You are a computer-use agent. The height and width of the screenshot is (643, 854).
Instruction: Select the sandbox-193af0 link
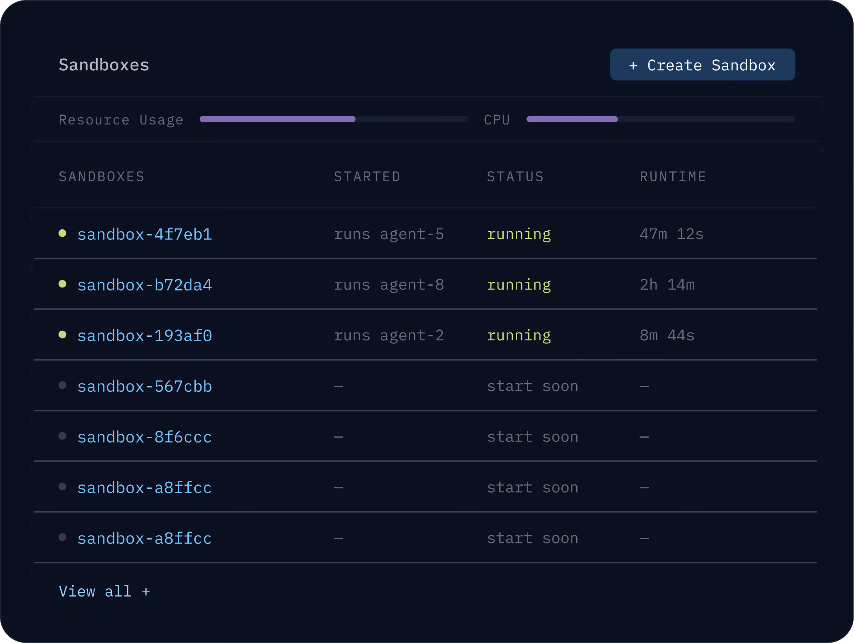coord(145,335)
